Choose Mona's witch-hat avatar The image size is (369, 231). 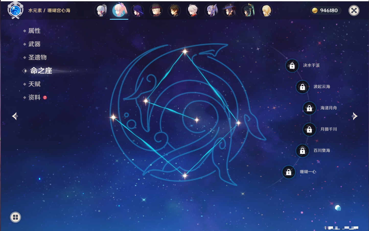[229, 11]
